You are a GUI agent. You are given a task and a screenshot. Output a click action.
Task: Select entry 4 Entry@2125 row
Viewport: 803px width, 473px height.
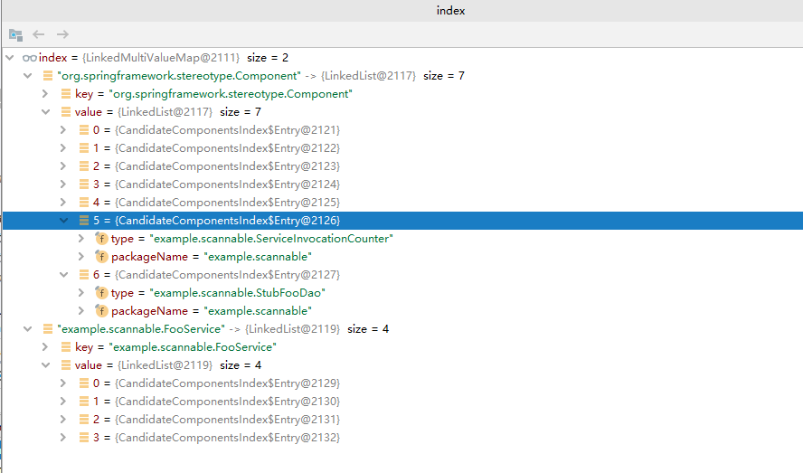pos(217,203)
